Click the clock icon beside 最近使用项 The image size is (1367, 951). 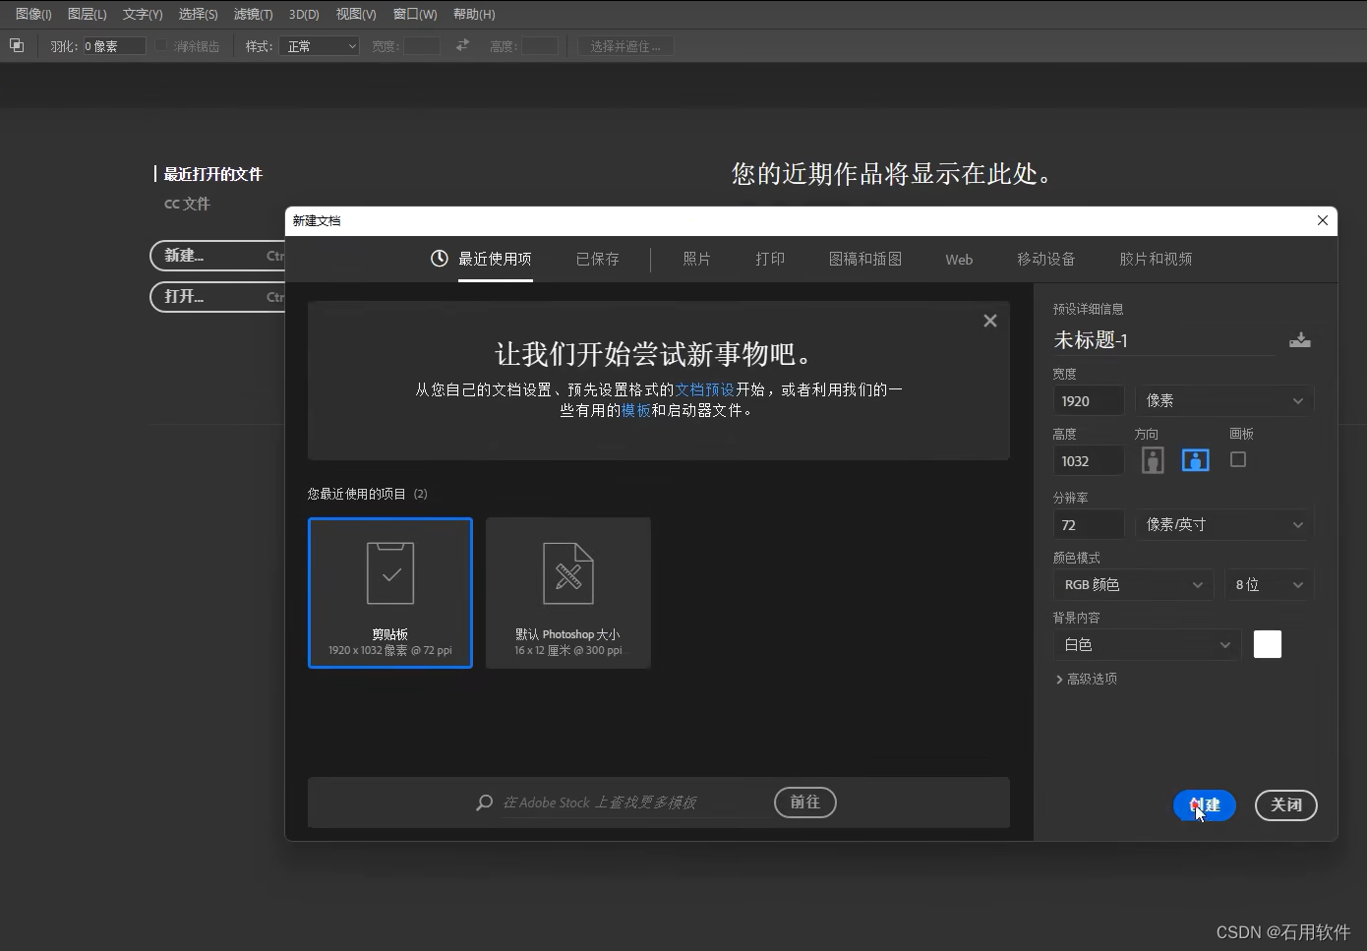pos(440,259)
